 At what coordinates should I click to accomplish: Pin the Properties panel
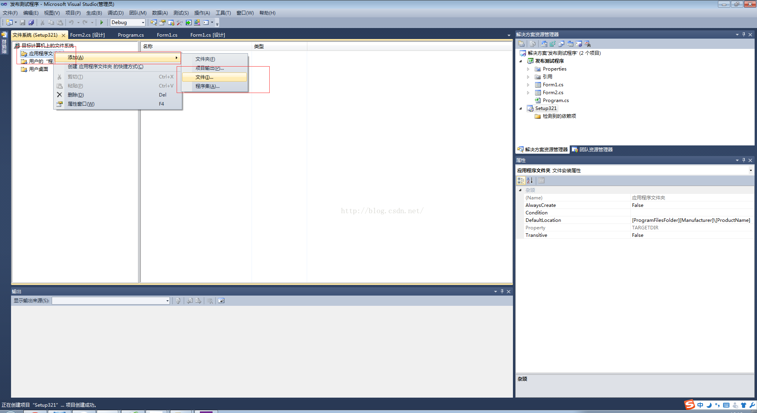[744, 160]
